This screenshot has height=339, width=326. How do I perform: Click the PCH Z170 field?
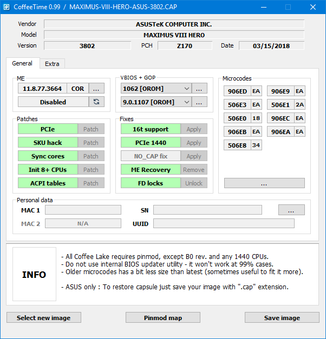tap(185, 45)
